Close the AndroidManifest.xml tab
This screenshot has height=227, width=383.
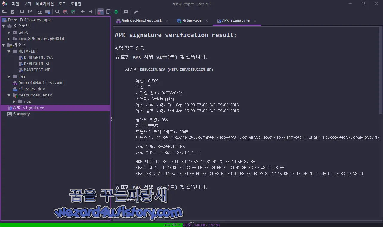167,21
